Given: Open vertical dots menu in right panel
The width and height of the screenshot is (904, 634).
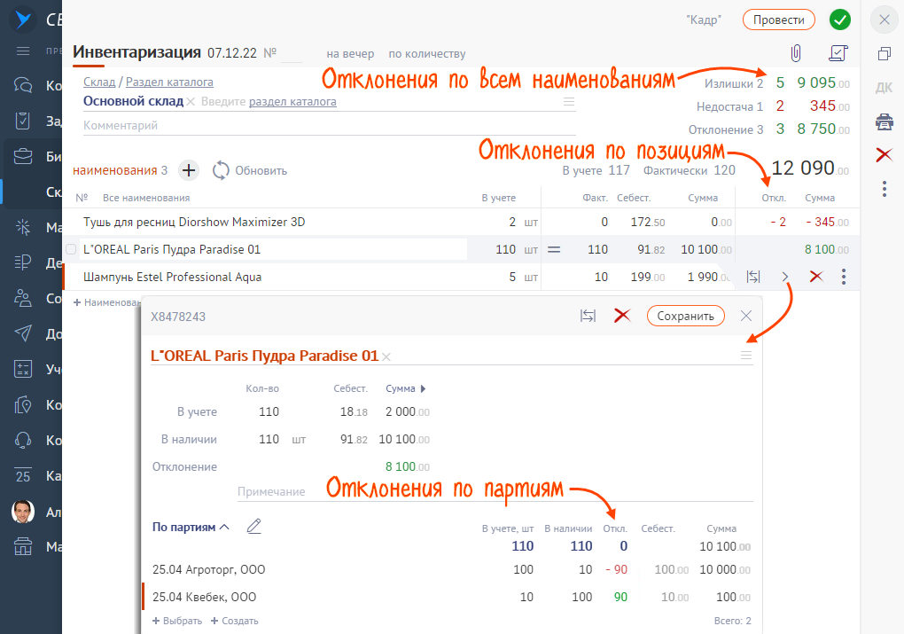Looking at the screenshot, I should pyautogui.click(x=883, y=188).
